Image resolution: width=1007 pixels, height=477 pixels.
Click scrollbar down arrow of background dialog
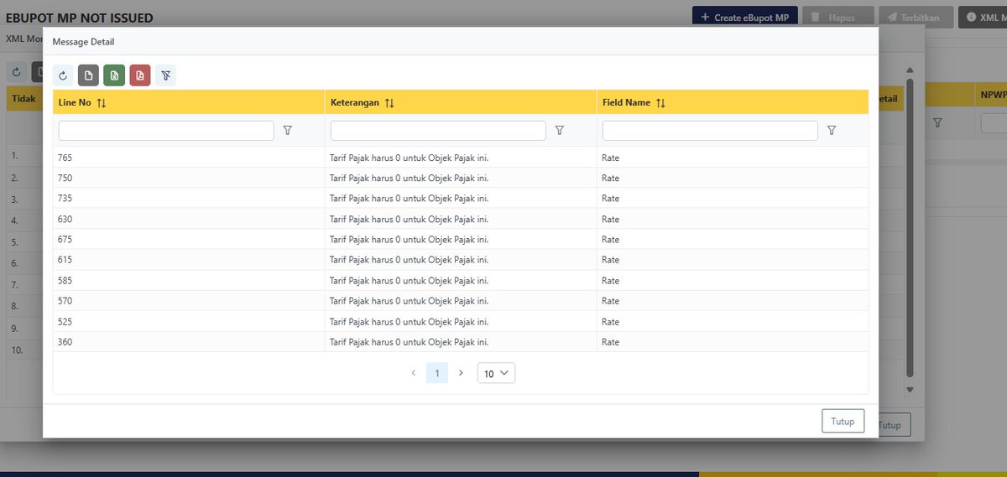[910, 390]
